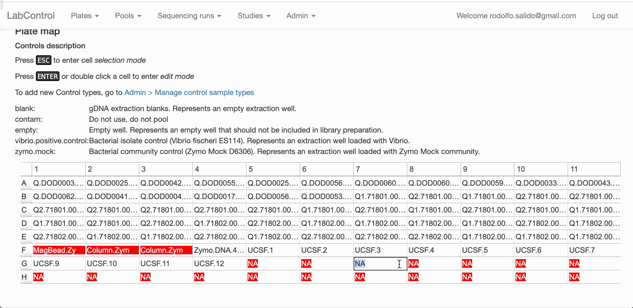Open the Sequencing runs dropdown
Screen dimensions: 633x308
pyautogui.click(x=189, y=16)
